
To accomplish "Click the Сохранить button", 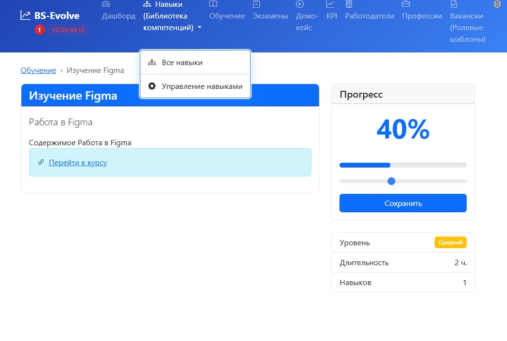I will (403, 203).
